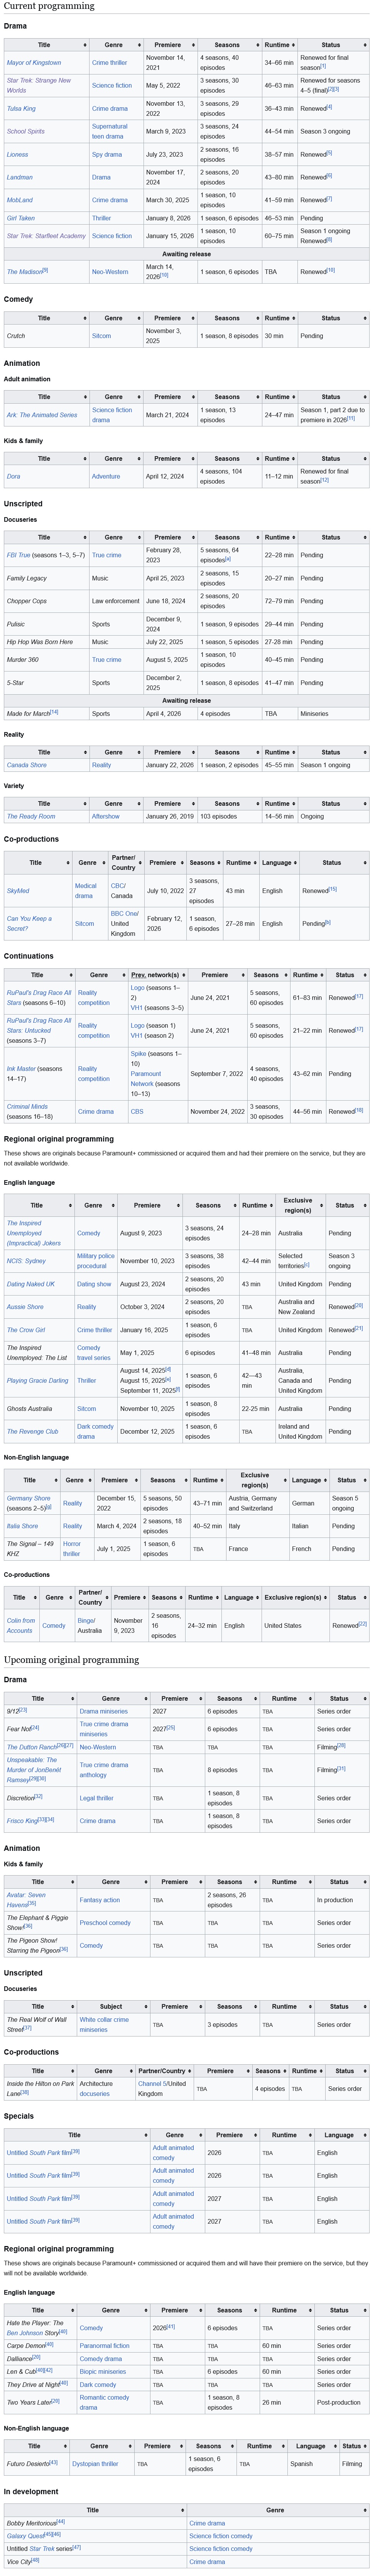The image size is (375, 2576).
Task: Follow the Playing Gracie Darling link
Action: [x=38, y=1381]
